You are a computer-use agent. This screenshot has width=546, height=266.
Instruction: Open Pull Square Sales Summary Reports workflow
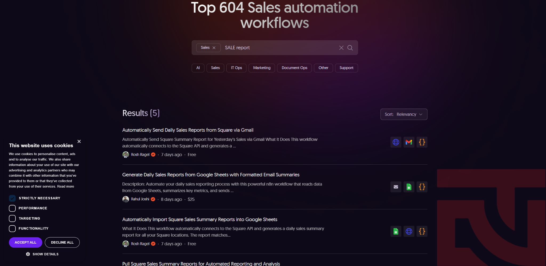pos(201,264)
